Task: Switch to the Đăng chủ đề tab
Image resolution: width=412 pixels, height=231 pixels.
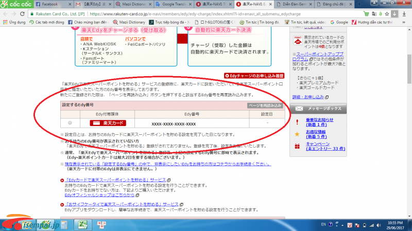Action: click(334, 4)
